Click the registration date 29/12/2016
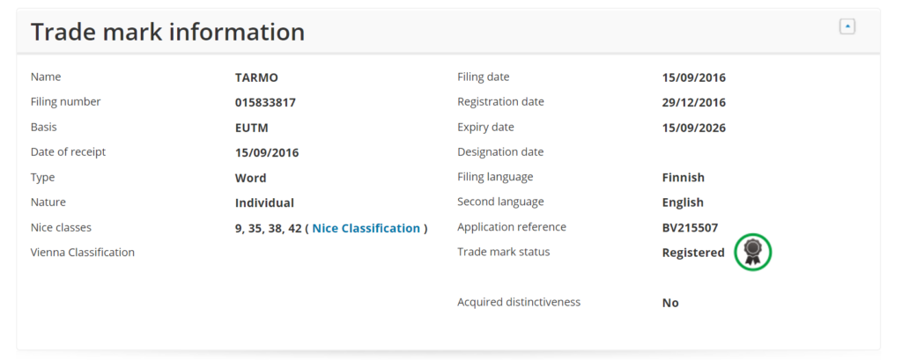The width and height of the screenshot is (902, 360). 694,103
